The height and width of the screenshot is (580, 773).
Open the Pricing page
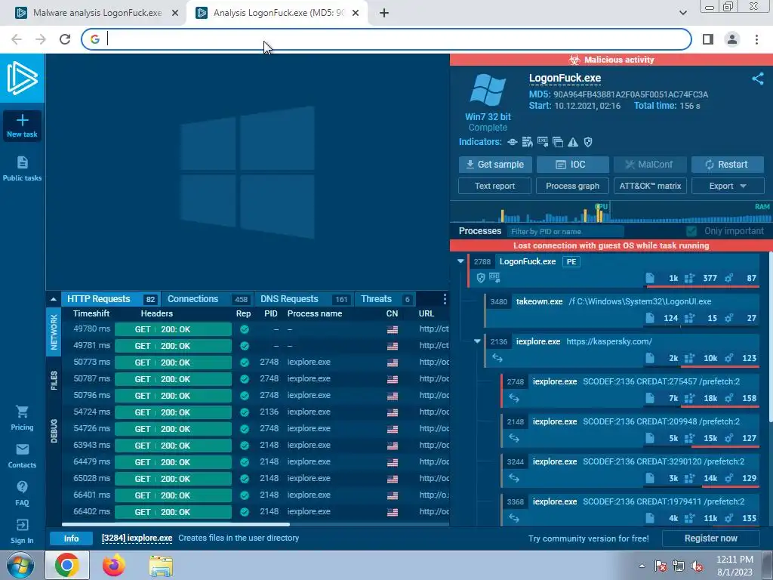(22, 418)
